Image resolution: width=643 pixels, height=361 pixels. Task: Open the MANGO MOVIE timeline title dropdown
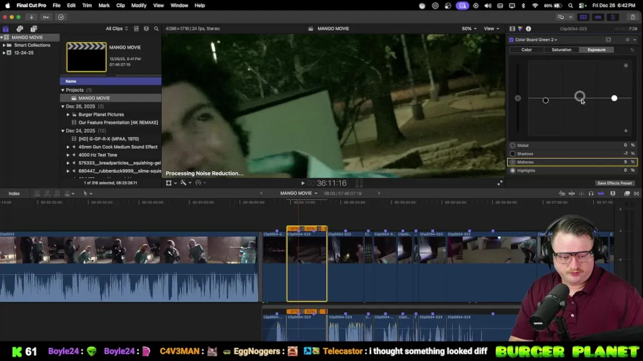coord(299,194)
